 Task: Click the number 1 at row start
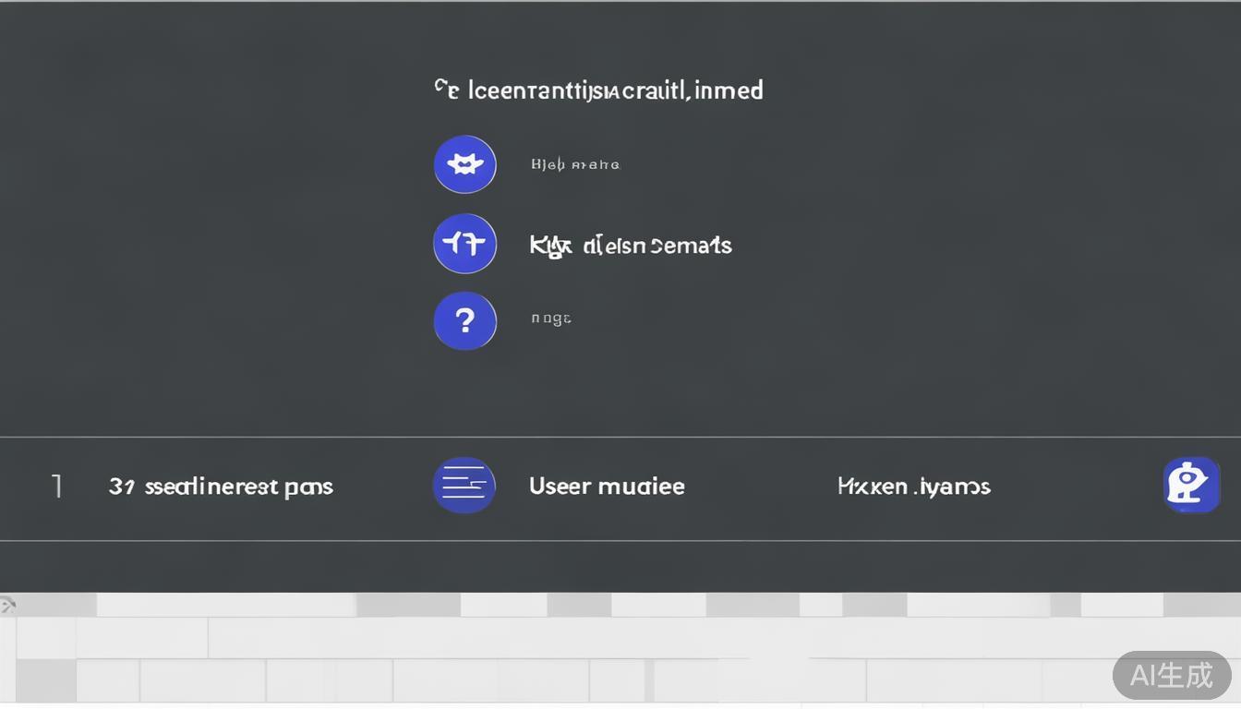tap(57, 486)
